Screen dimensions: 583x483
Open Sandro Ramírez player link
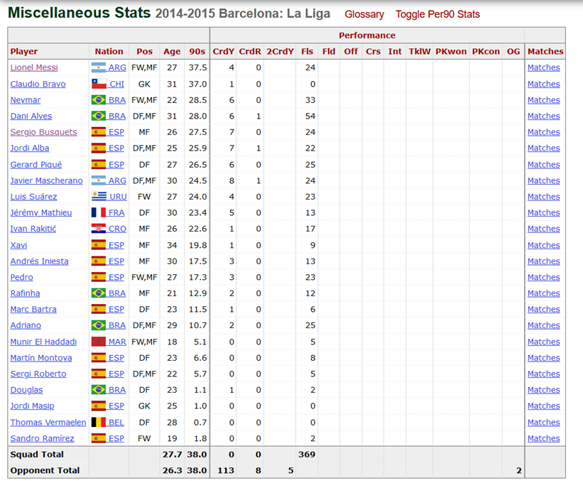click(43, 438)
